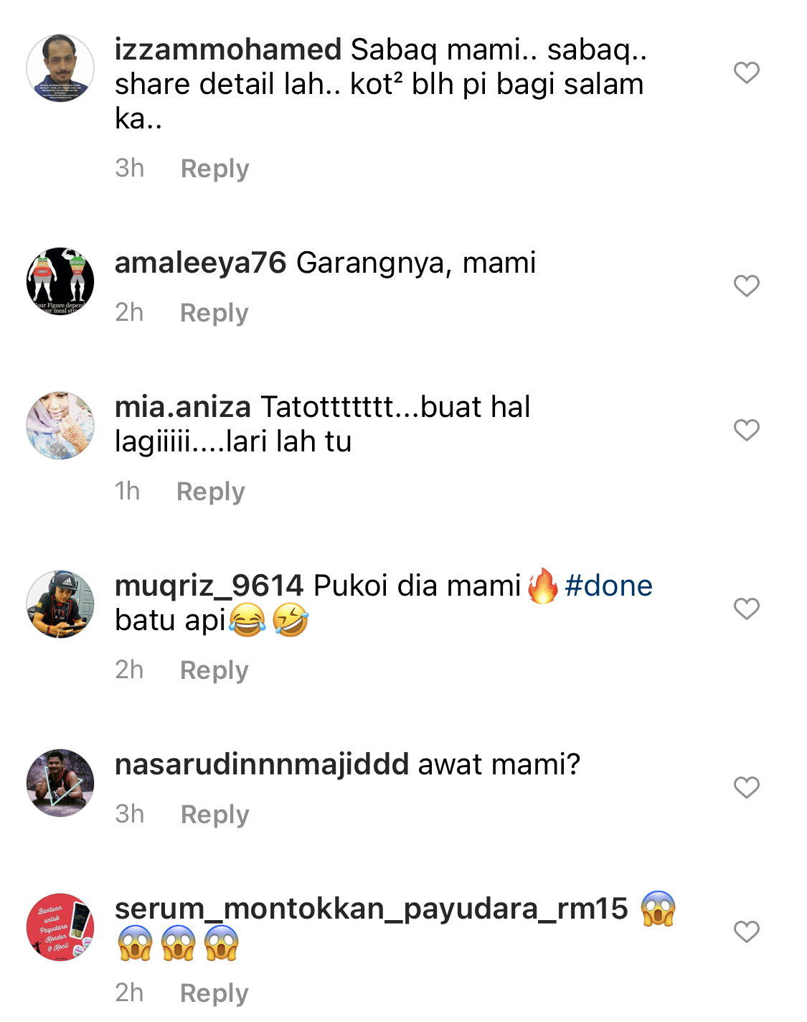The width and height of the screenshot is (807, 1022).
Task: Tap the red serum_montokkan_payudara_rm15 avatar
Action: click(x=60, y=927)
